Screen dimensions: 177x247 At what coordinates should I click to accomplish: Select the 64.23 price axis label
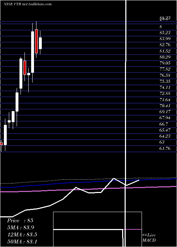(x=165, y=136)
